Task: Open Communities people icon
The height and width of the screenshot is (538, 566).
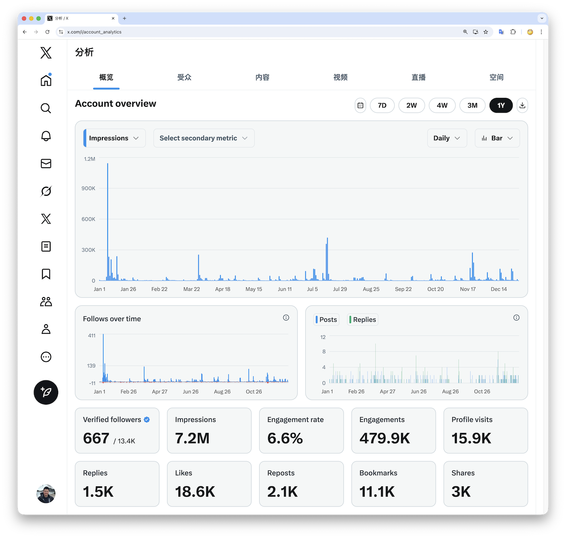Action: pyautogui.click(x=46, y=302)
